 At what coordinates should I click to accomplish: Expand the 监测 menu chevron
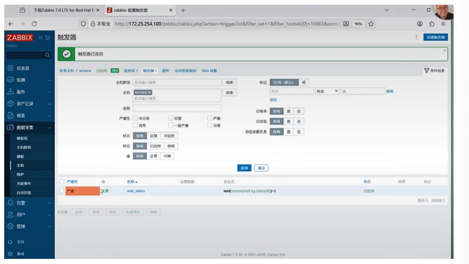(50, 80)
